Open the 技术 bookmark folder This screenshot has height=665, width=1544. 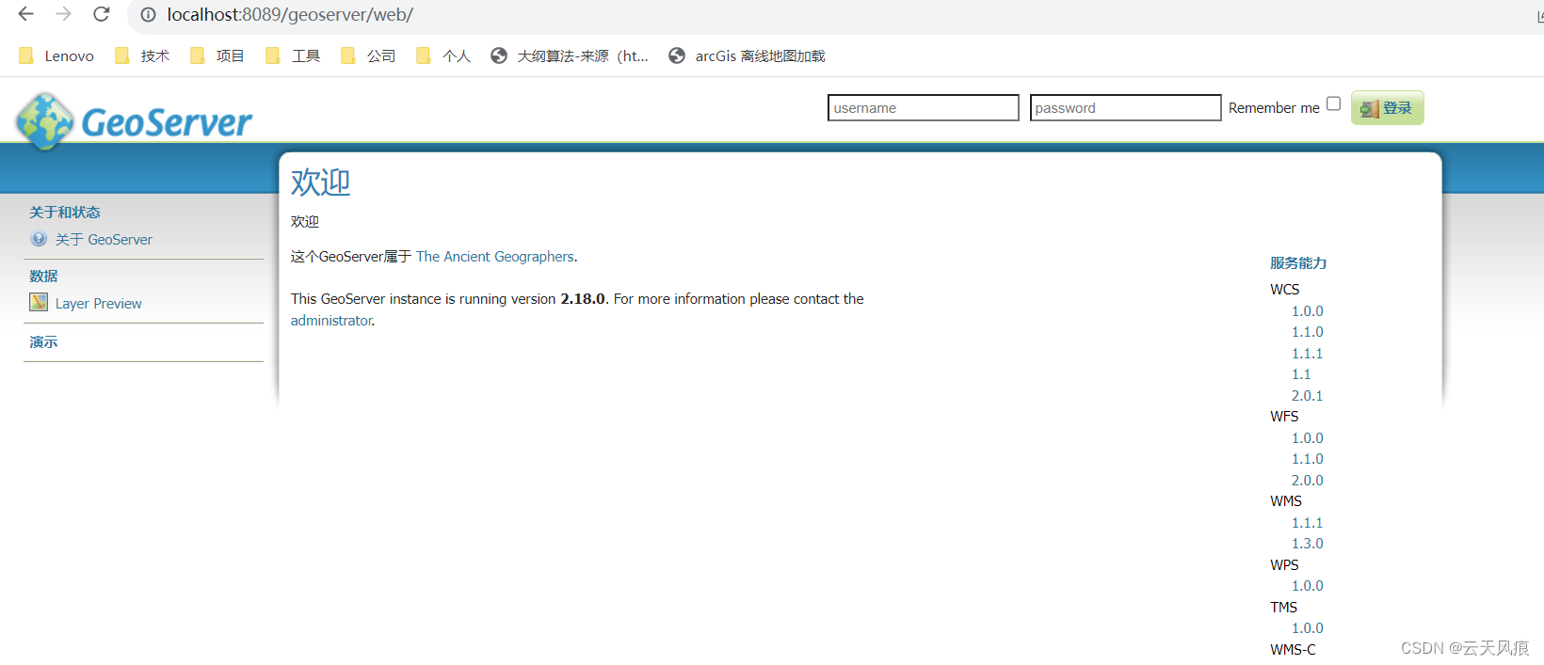coord(142,56)
